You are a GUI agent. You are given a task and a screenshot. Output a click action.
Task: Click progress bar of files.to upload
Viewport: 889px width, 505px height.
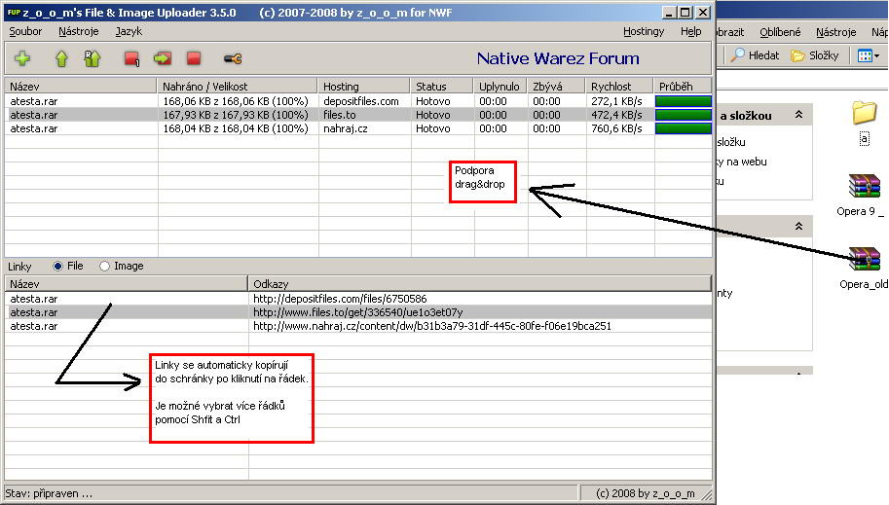pyautogui.click(x=684, y=115)
